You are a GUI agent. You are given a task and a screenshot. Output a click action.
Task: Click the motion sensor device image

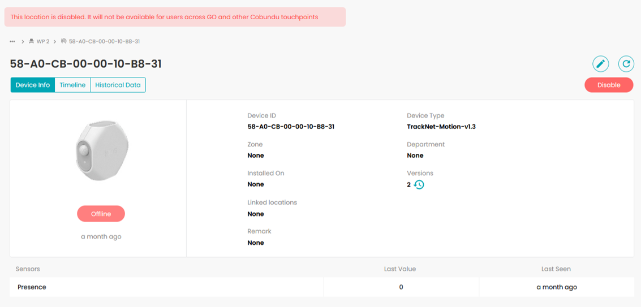point(102,152)
